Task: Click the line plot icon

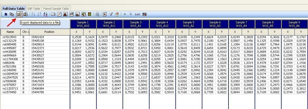Action: pyautogui.click(x=53, y=14)
